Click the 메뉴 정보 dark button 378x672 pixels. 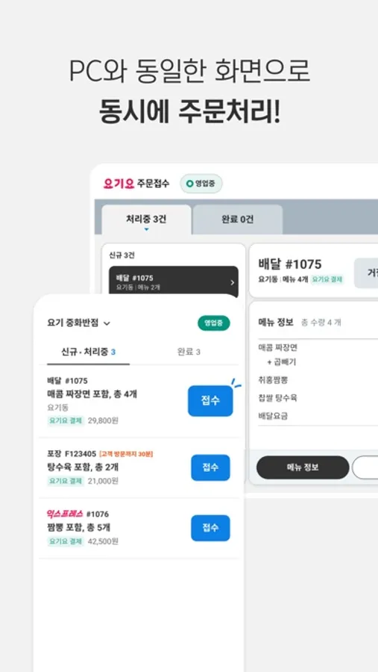pyautogui.click(x=303, y=467)
